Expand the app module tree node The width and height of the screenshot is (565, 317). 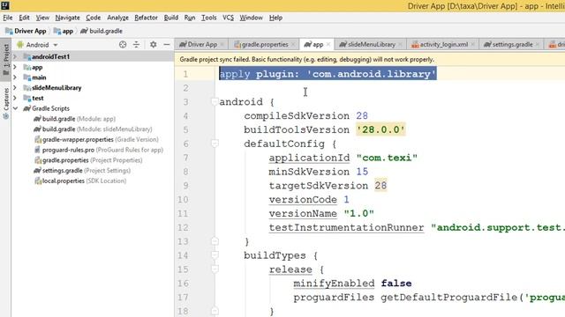[x=15, y=67]
